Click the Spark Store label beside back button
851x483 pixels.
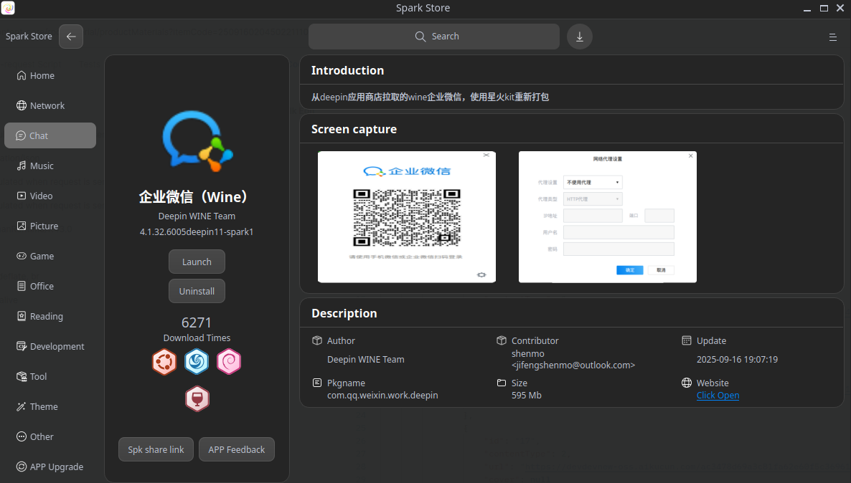(x=29, y=37)
